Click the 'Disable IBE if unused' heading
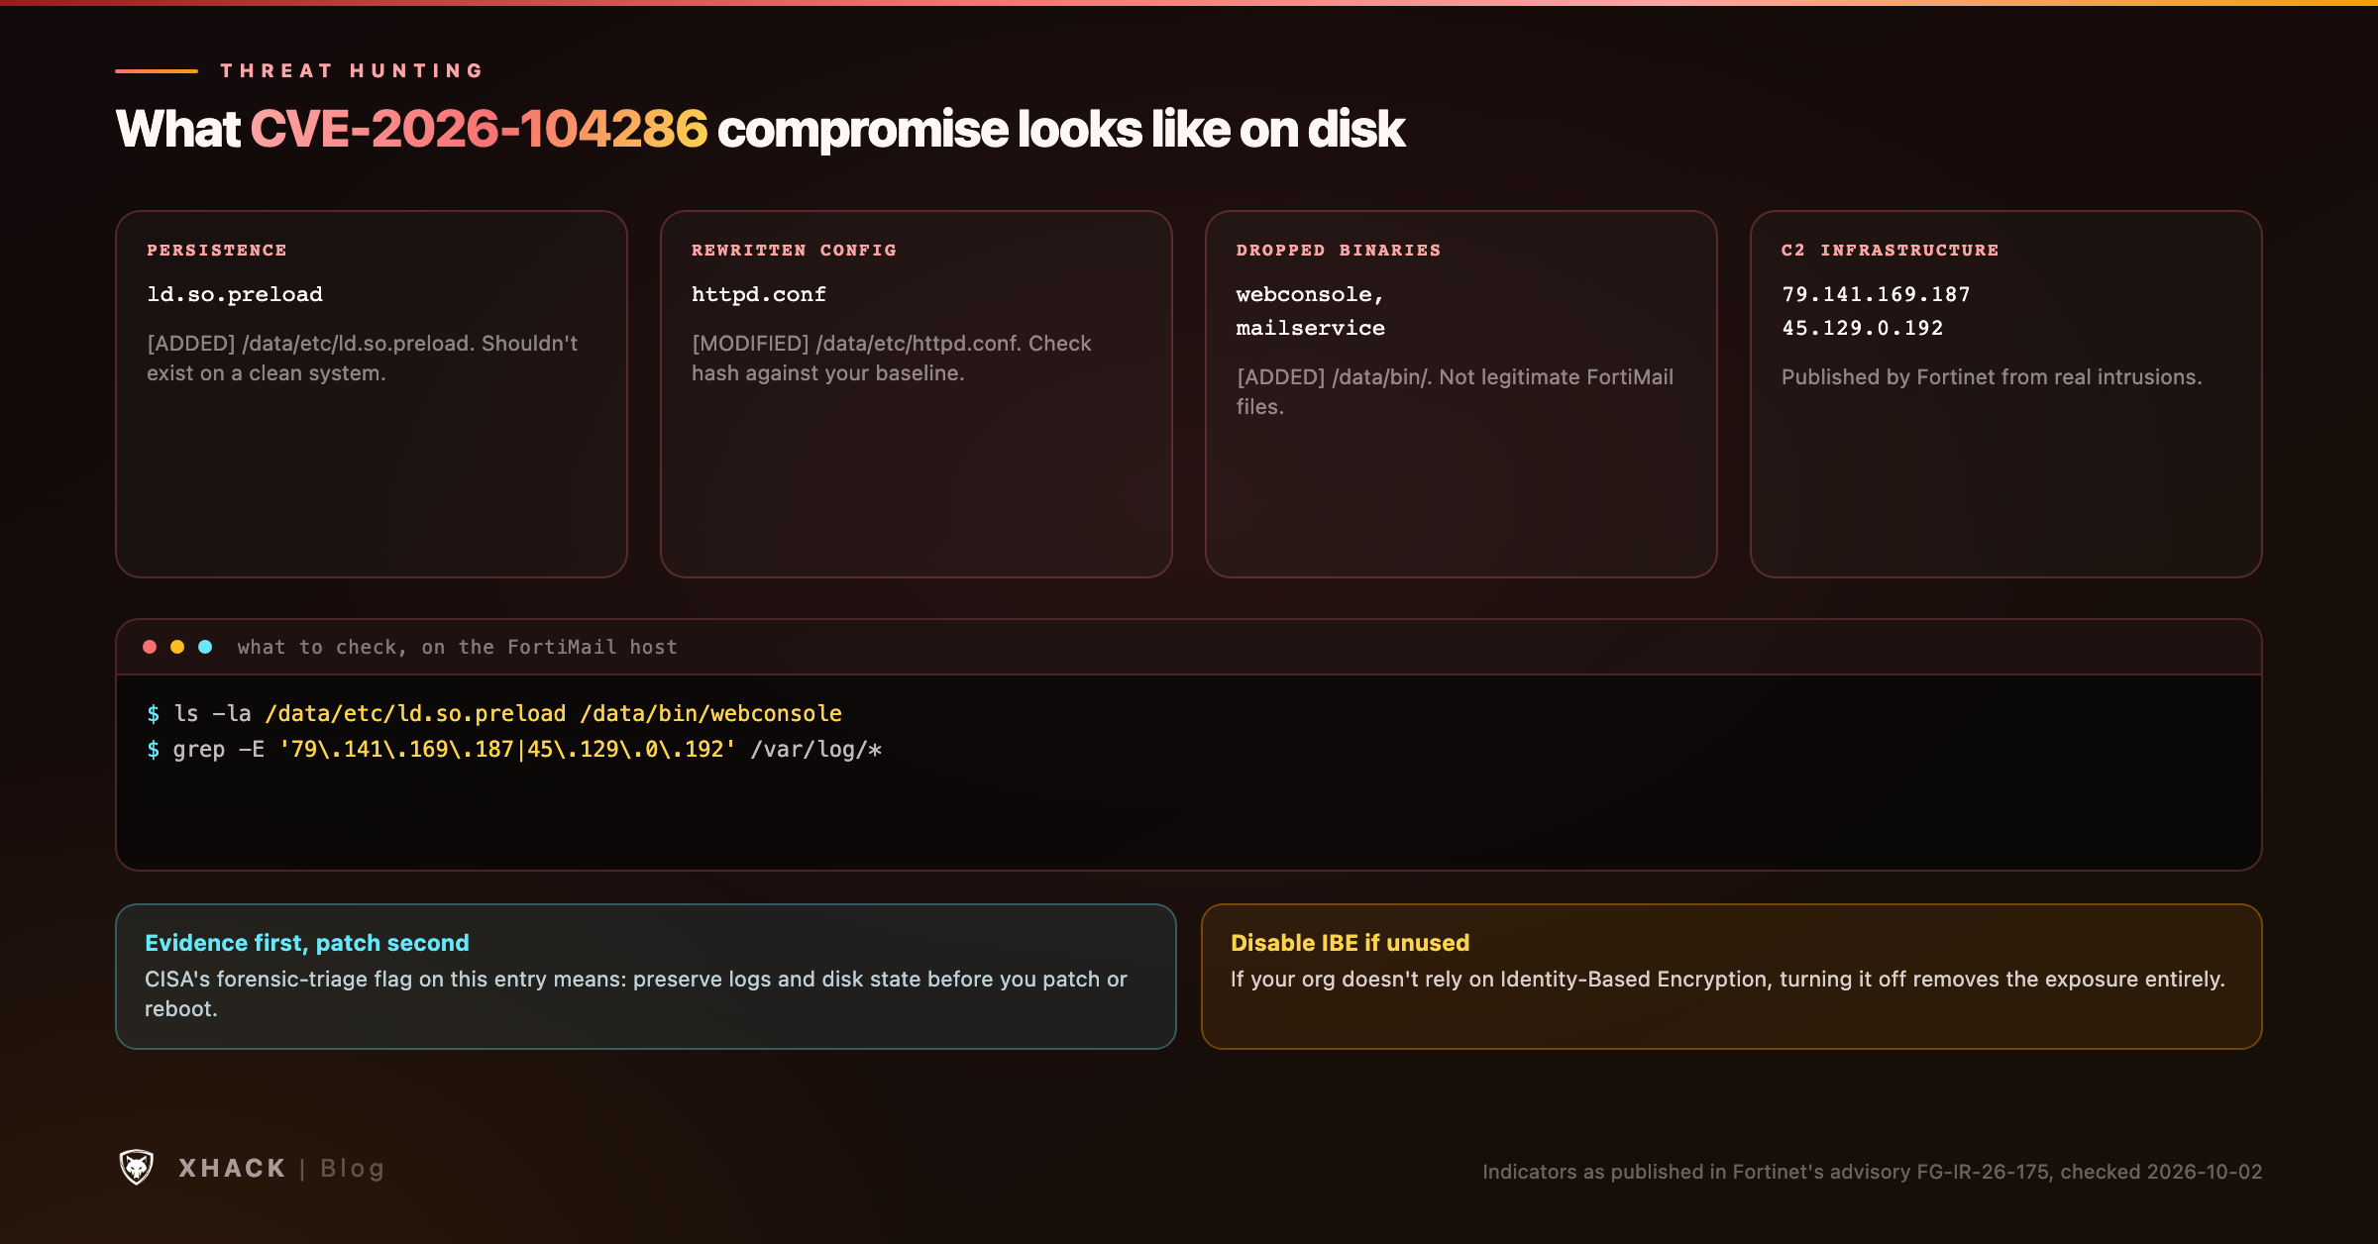Screen dimensions: 2378x1244 click(1350, 943)
